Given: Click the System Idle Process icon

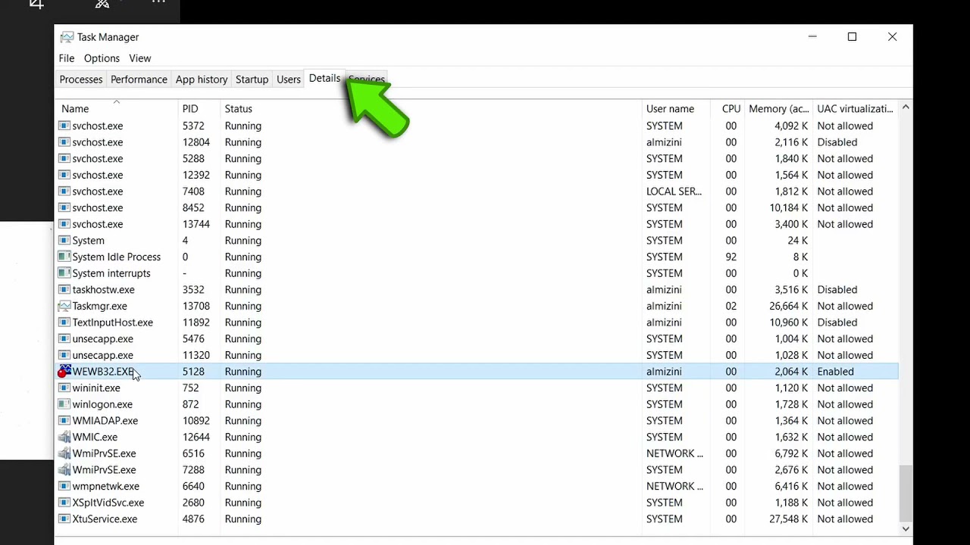Looking at the screenshot, I should (x=64, y=257).
